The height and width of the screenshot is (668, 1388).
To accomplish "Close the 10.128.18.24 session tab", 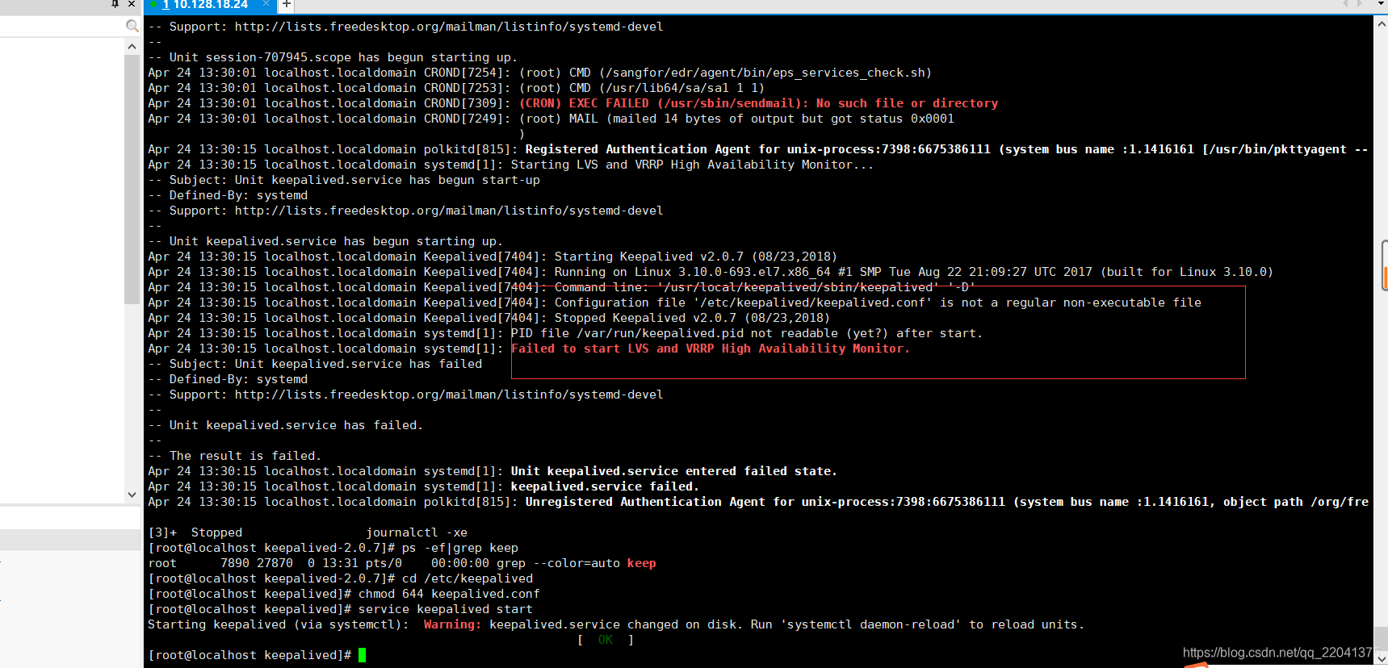I will pyautogui.click(x=266, y=4).
